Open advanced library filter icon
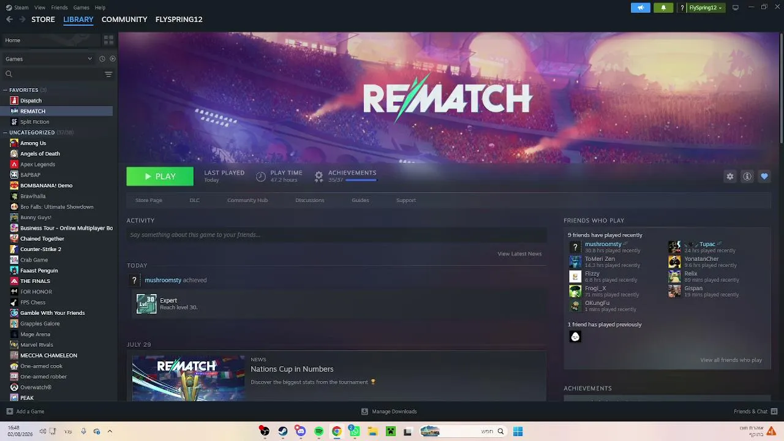Viewport: 784px width, 441px height. coord(108,74)
